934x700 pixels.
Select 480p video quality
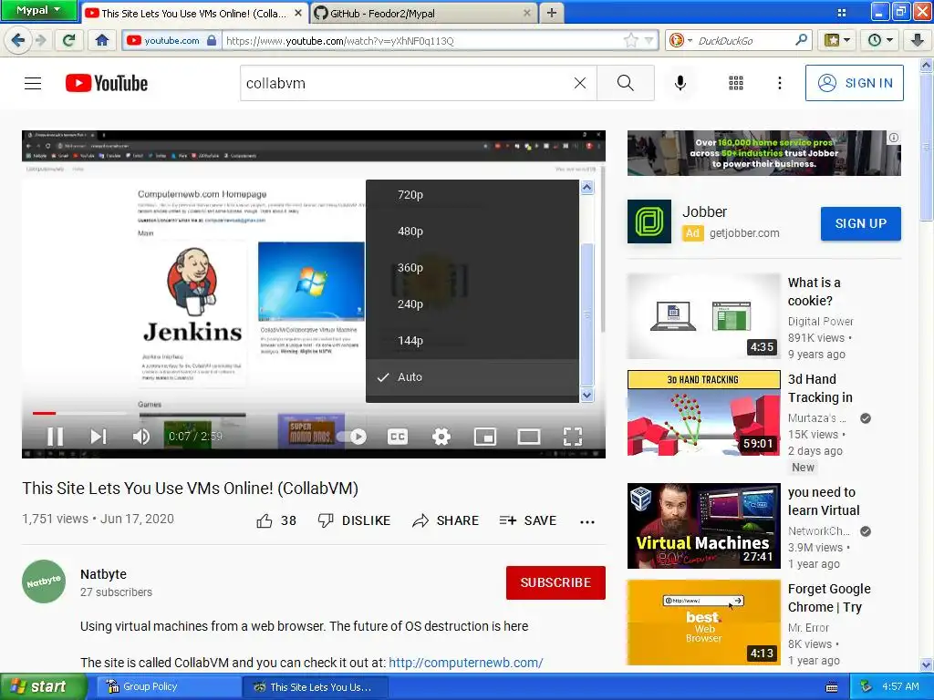point(472,231)
